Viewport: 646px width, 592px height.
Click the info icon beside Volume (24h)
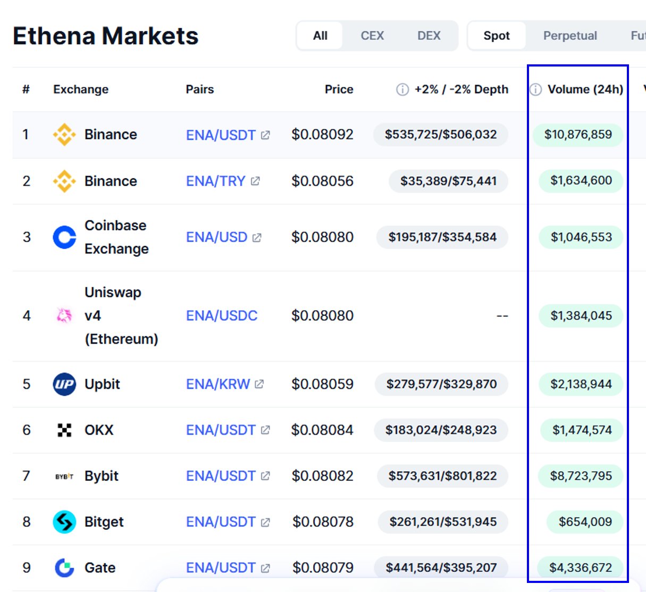point(536,89)
